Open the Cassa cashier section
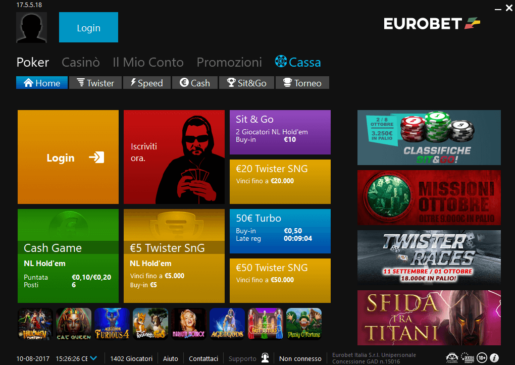 pos(298,63)
